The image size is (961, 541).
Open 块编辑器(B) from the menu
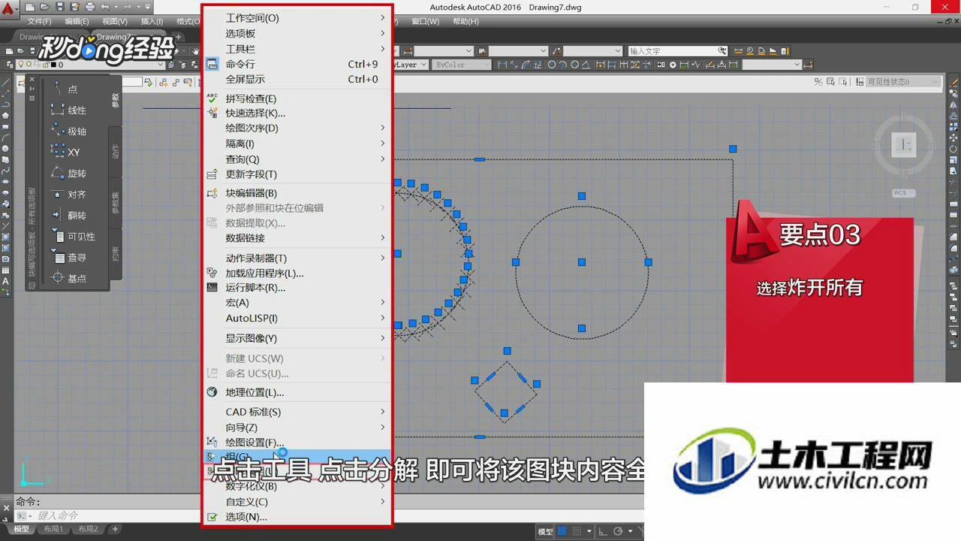297,193
